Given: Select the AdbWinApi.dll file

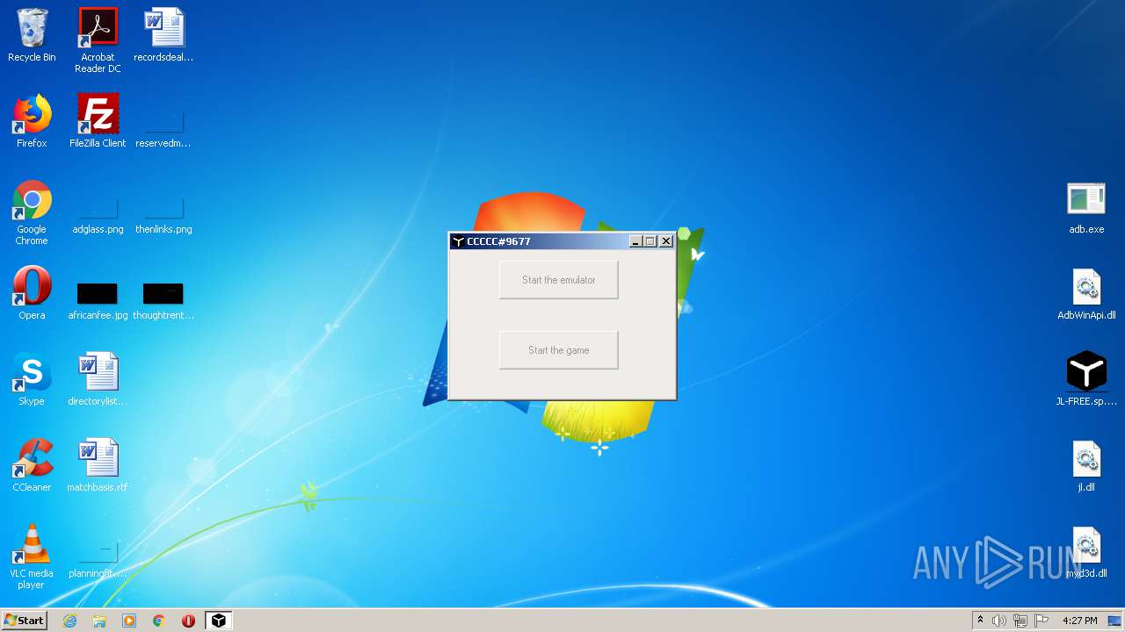Looking at the screenshot, I should (x=1086, y=294).
